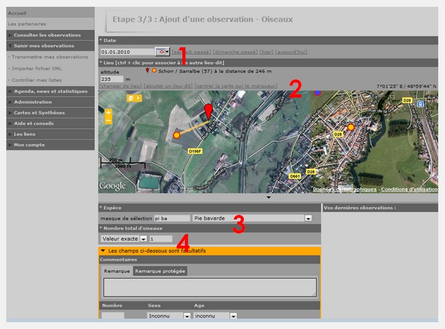The height and width of the screenshot is (329, 445).
Task: Open Contrôler mes listes
Action: click(x=37, y=80)
